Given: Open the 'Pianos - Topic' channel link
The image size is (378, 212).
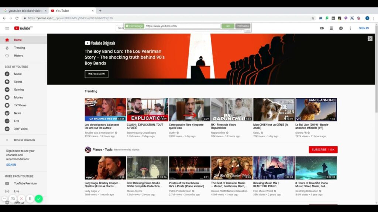Looking at the screenshot, I should point(103,149).
